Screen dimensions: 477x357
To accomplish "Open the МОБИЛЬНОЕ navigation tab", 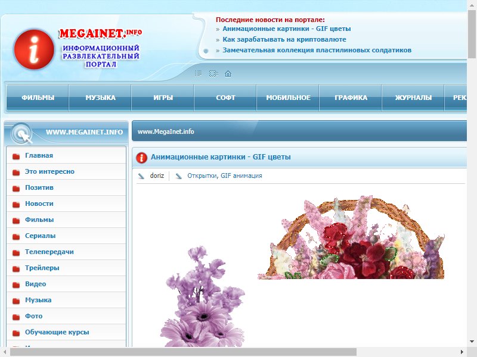I will tap(289, 98).
